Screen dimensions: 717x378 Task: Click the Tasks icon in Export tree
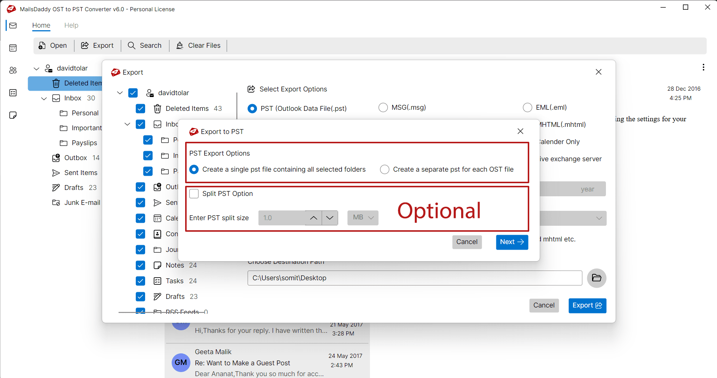pos(157,281)
